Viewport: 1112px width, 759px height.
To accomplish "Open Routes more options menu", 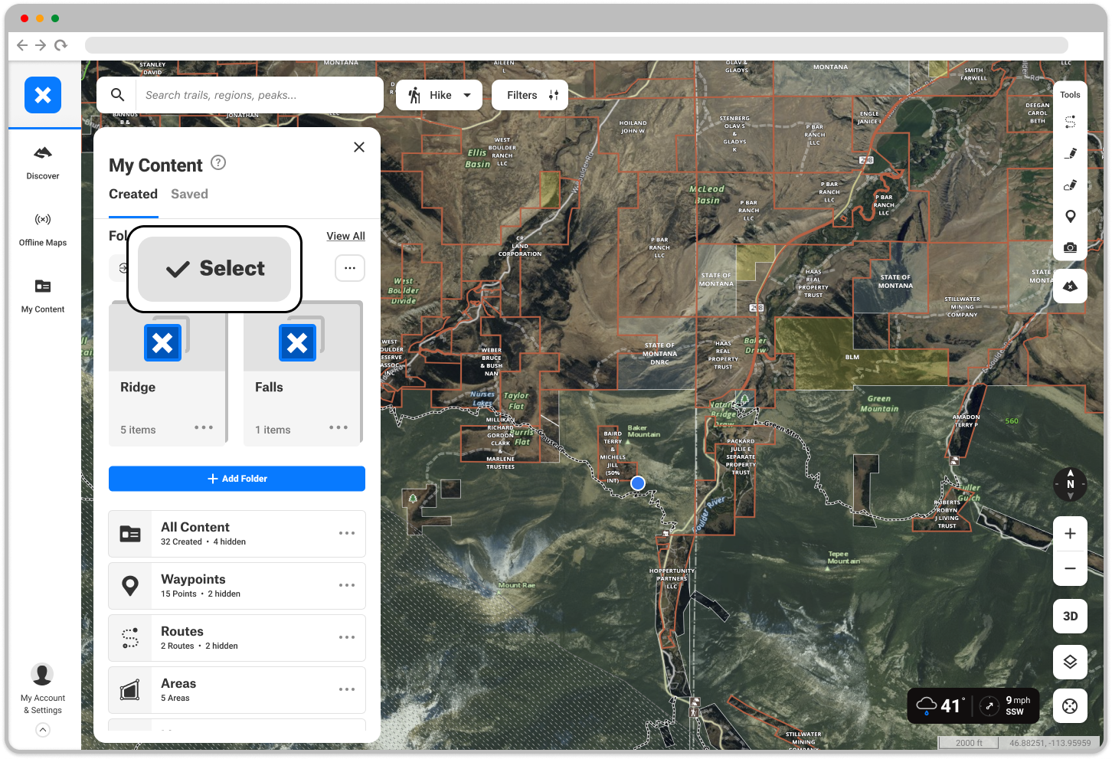I will 347,637.
